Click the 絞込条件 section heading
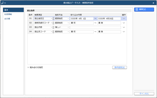The image size is (157, 98). [31, 11]
